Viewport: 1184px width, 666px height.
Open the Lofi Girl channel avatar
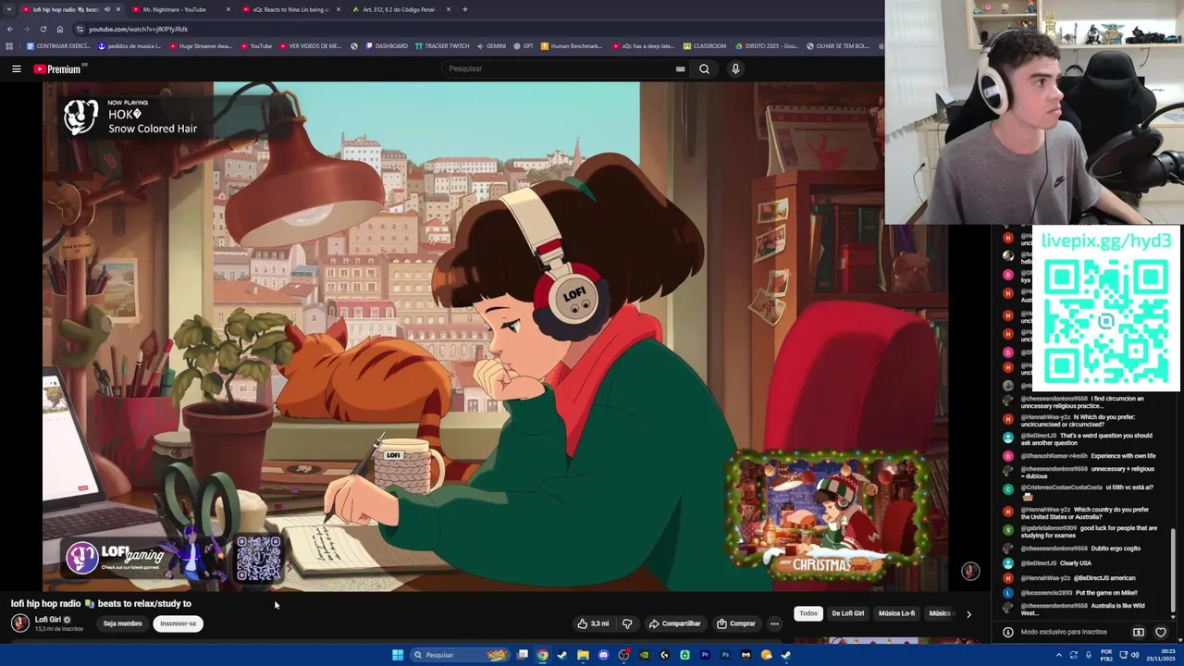point(19,623)
